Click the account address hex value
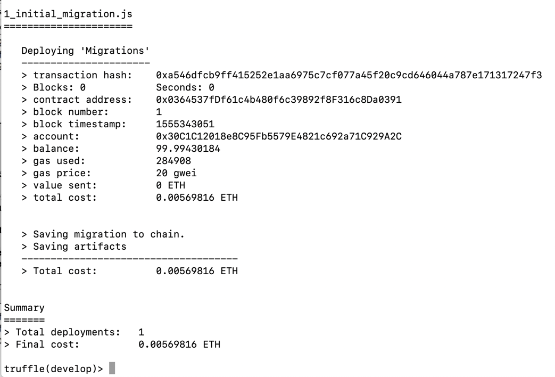Image resolution: width=555 pixels, height=377 pixels. point(278,136)
